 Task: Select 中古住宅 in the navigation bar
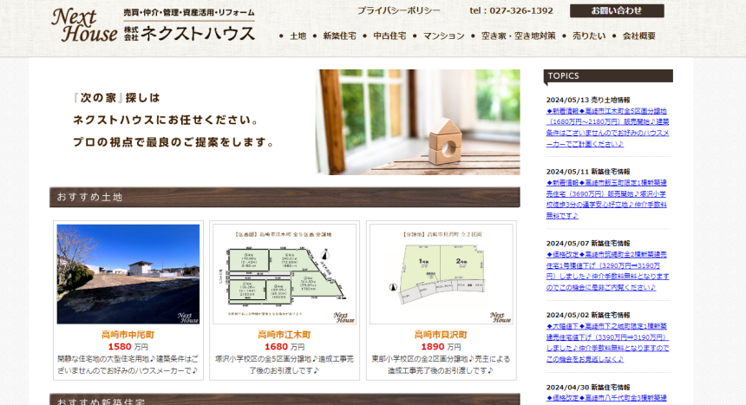[389, 36]
